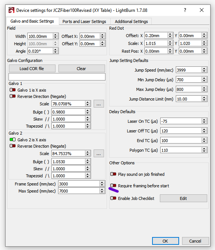This screenshot has width=215, height=250.
Task: Switch to Ports and Laser Settings tab
Action: pyautogui.click(x=84, y=22)
